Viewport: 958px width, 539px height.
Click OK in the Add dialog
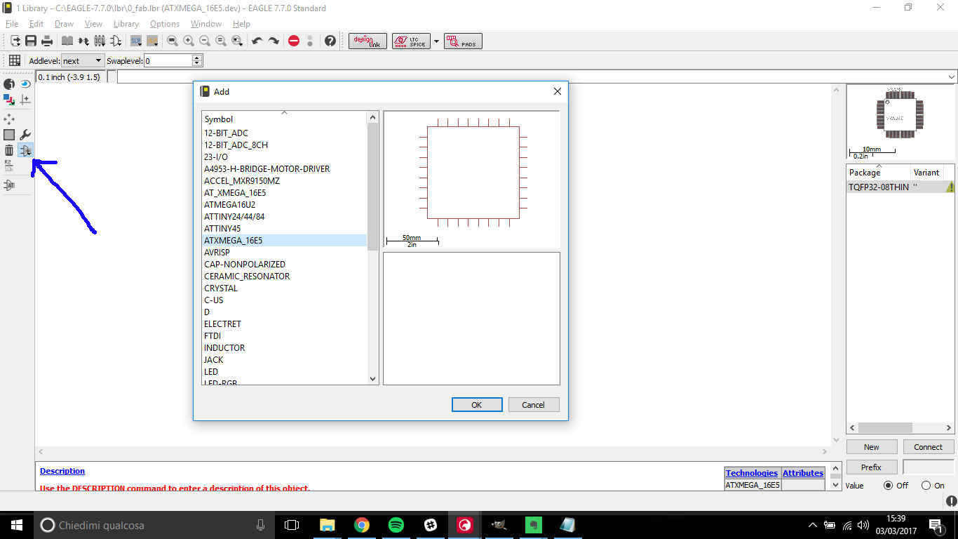[x=477, y=405]
